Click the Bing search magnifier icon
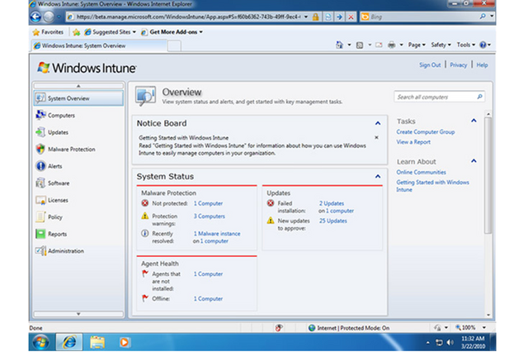 pyautogui.click(x=483, y=17)
